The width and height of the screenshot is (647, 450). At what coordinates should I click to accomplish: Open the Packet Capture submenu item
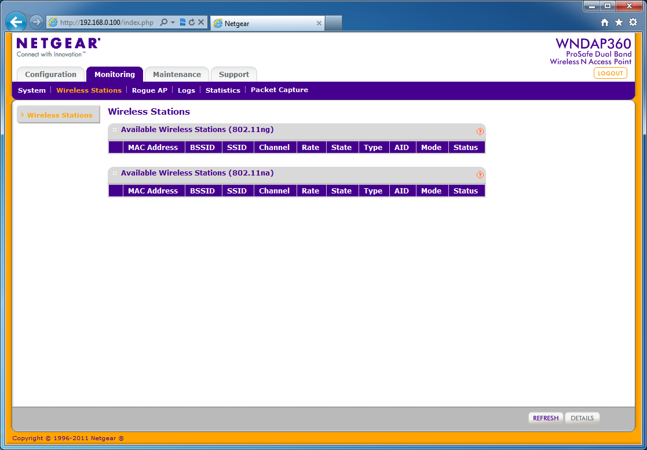click(279, 90)
